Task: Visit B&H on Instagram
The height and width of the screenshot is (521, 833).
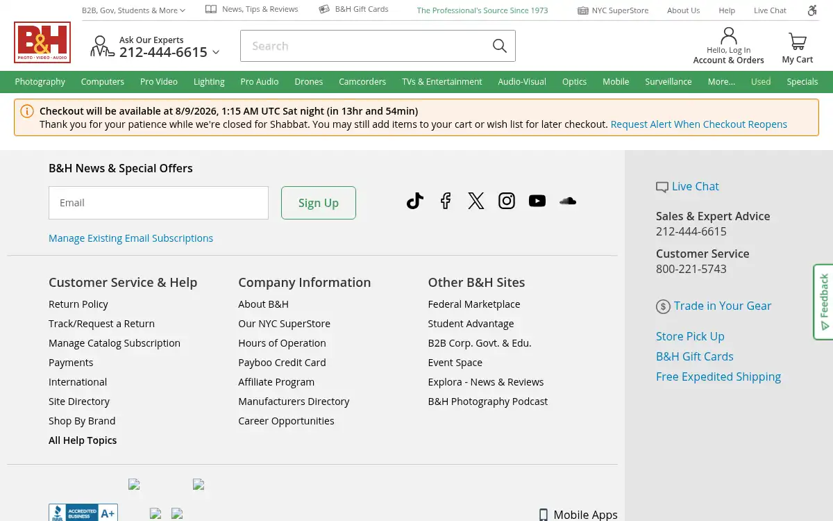Action: coord(507,201)
